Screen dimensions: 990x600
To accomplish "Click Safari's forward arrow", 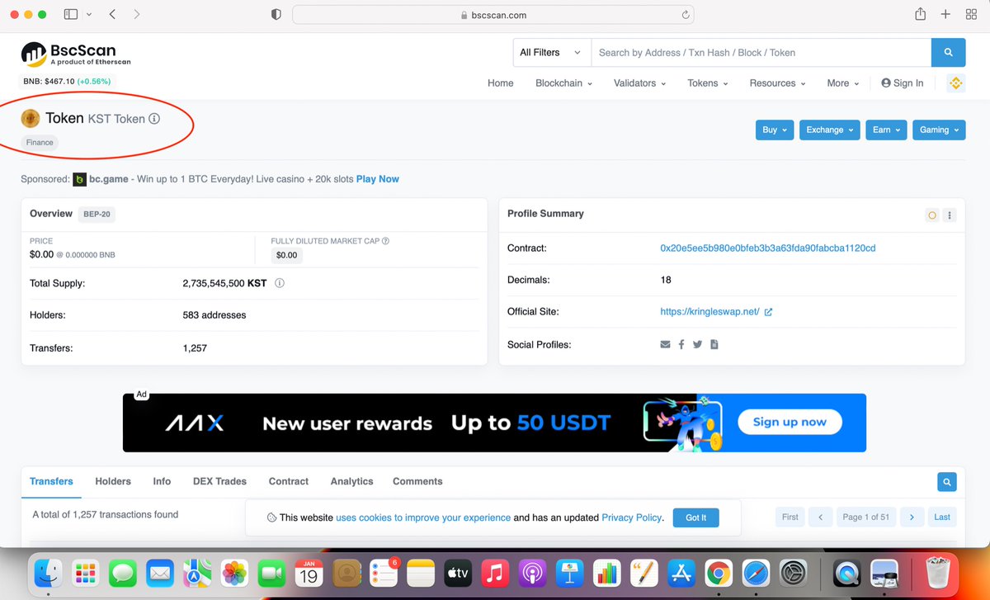I will [136, 15].
